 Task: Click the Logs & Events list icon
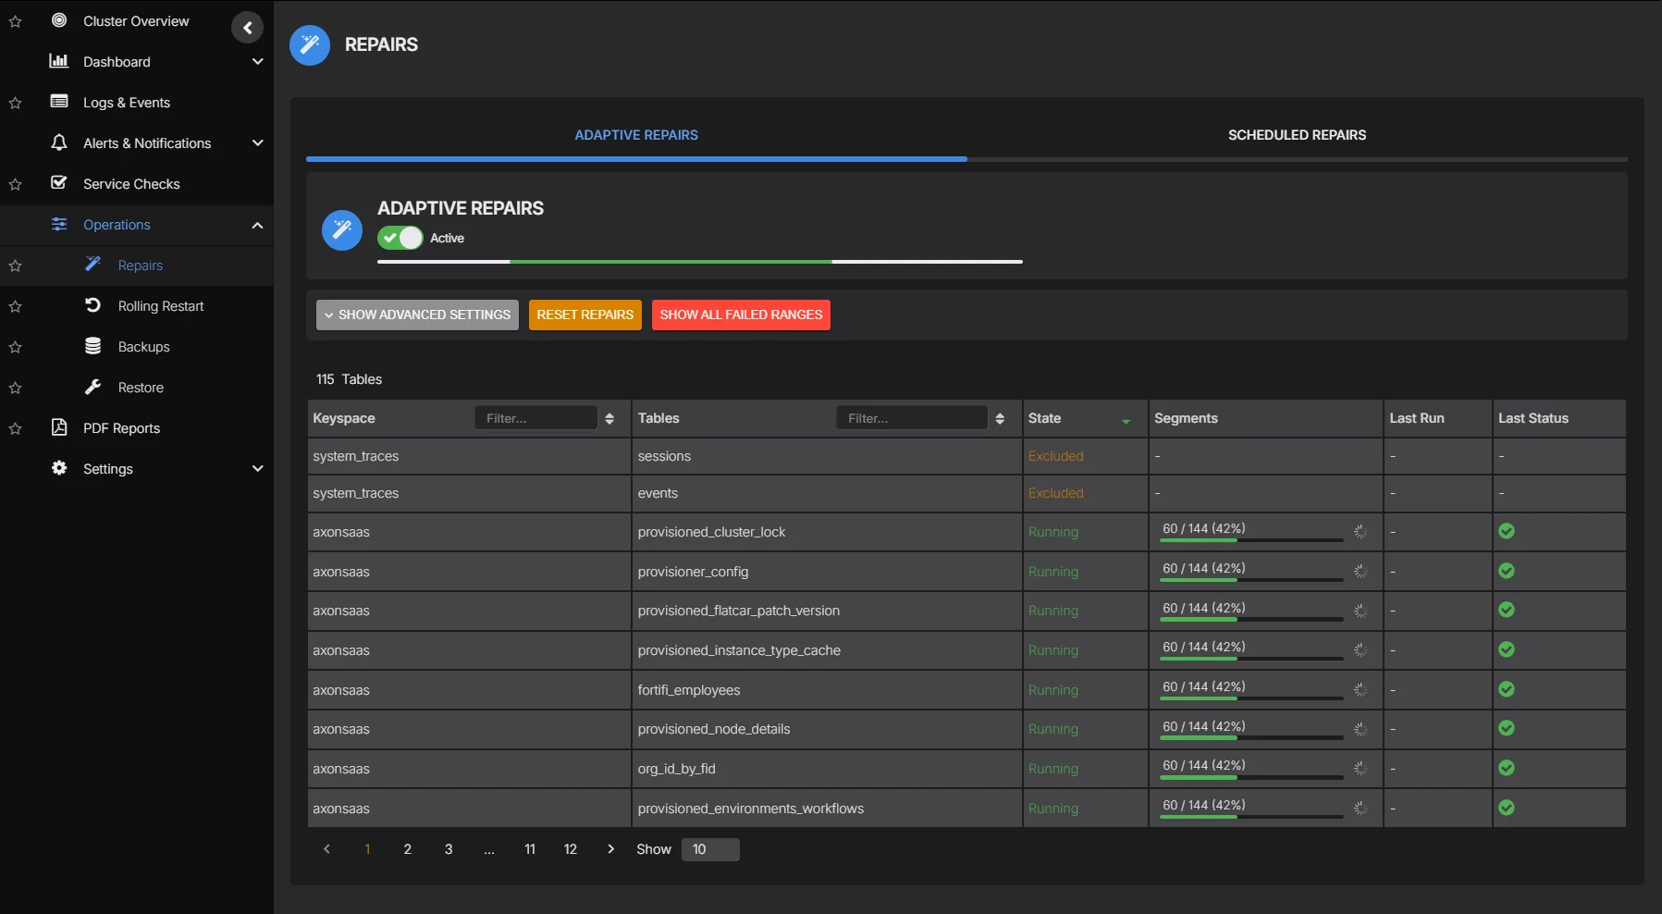[x=59, y=102]
